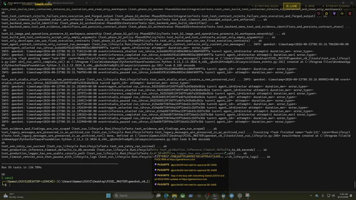The image size is (356, 200).
Task: Select the active Terminal taskbar icon
Action: (215, 196)
